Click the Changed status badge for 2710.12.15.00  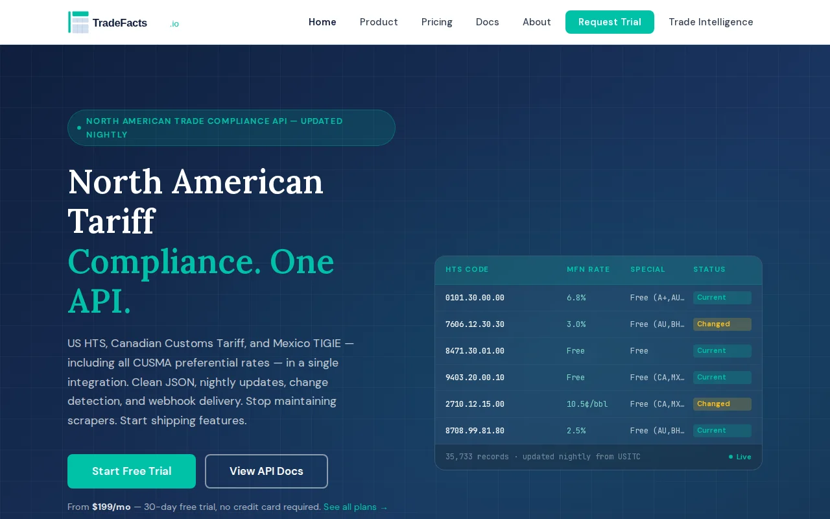point(722,404)
